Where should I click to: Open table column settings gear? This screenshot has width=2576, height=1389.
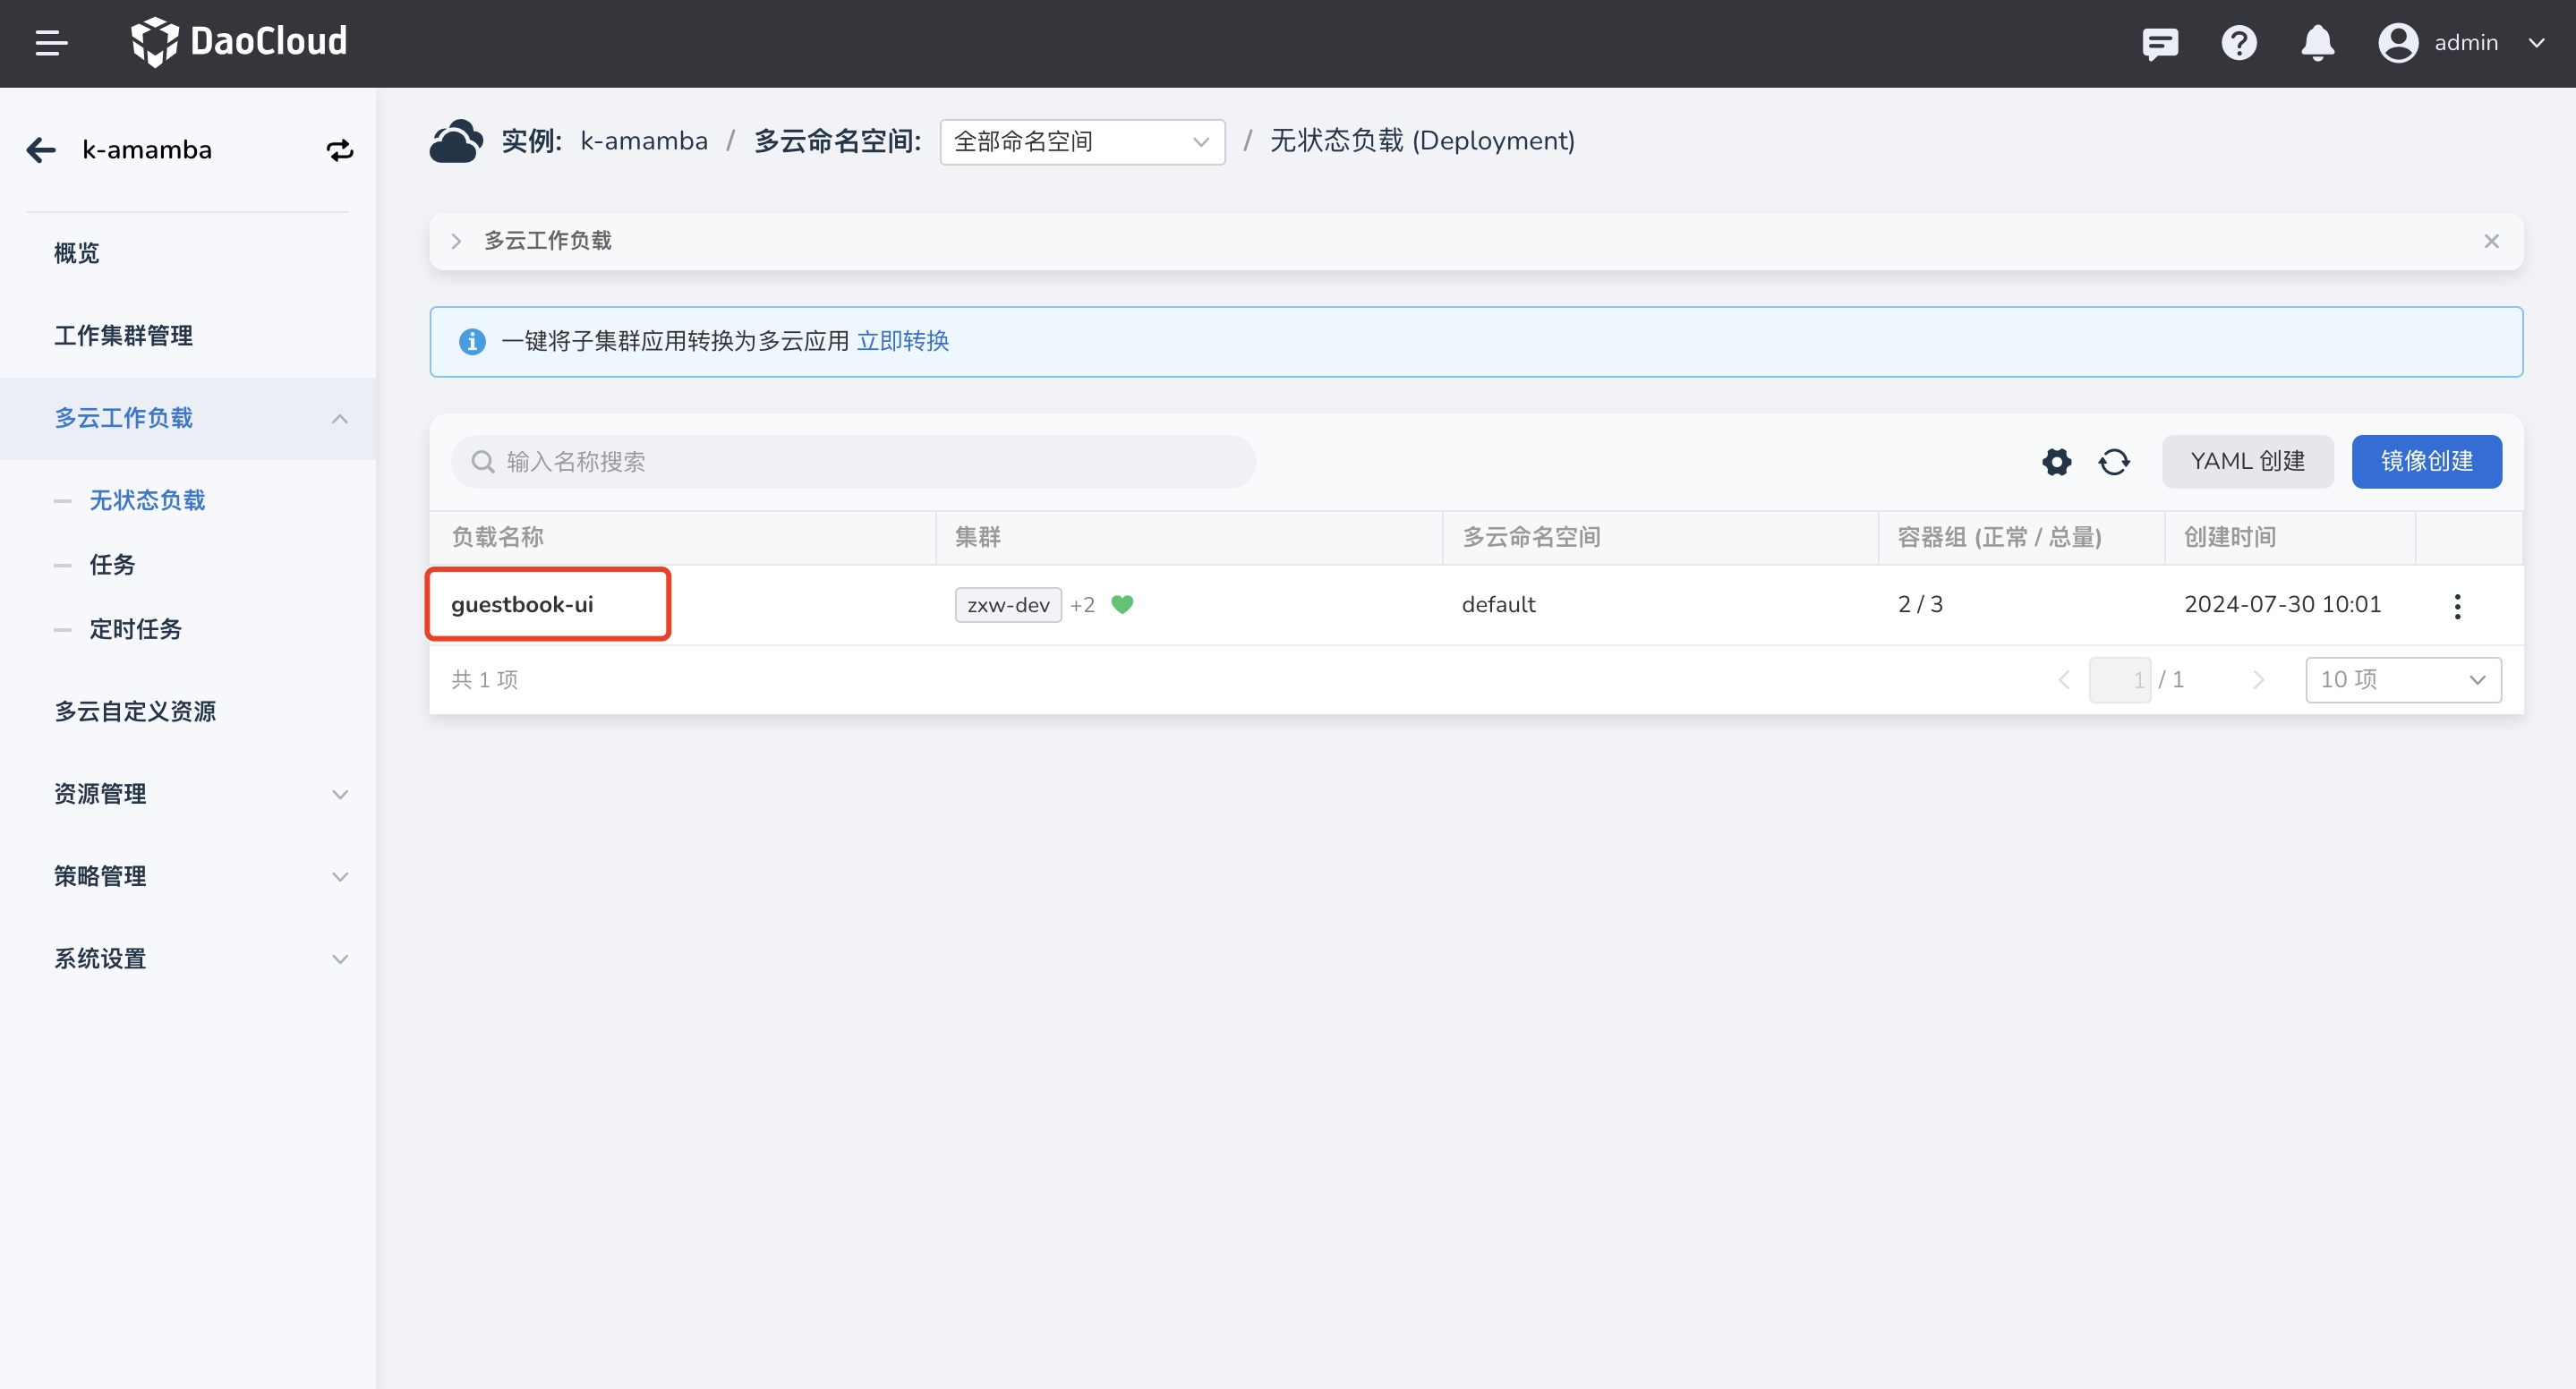point(2056,462)
